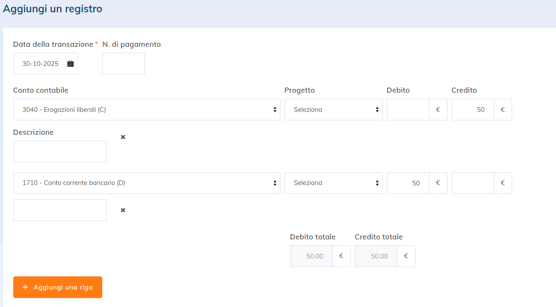Select the Credito field containing 50
Image resolution: width=556 pixels, height=307 pixels.
(472, 110)
